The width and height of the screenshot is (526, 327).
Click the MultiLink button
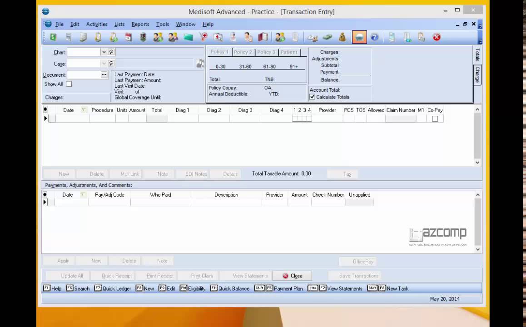[x=125, y=174]
